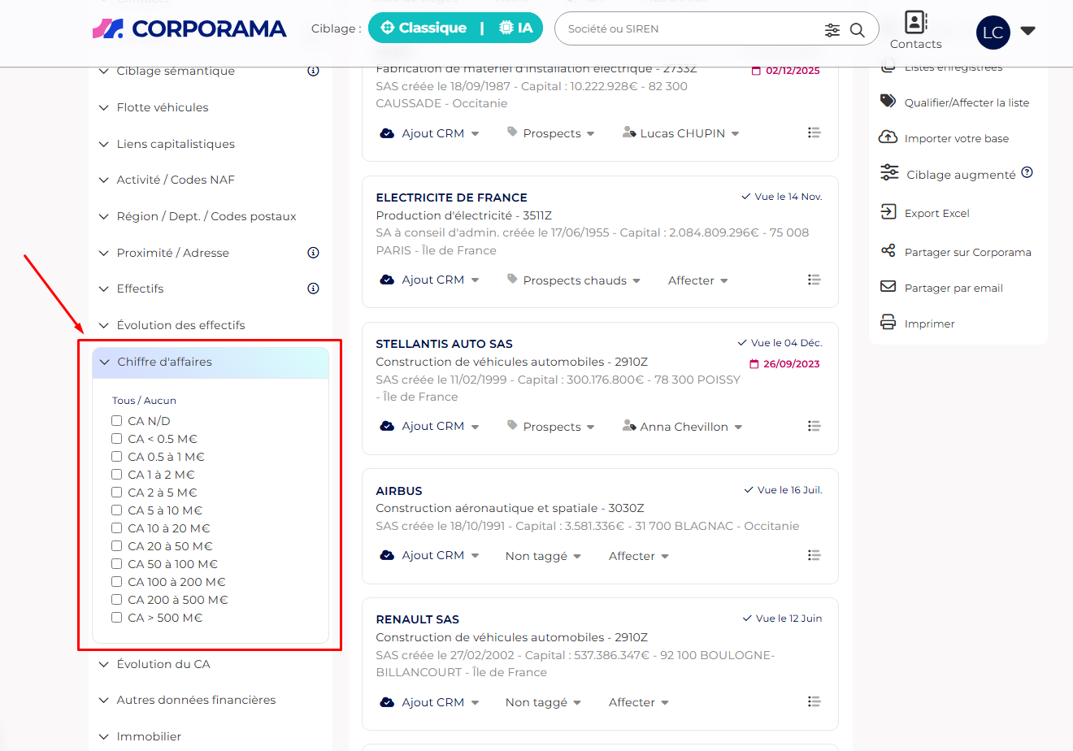Click Ciblage augmenté help icon
This screenshot has width=1073, height=751.
coord(1027,172)
